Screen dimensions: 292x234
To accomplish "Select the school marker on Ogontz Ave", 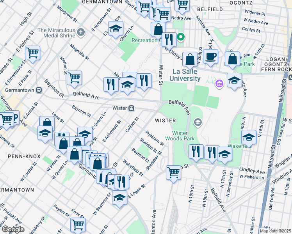I will 235,81.
